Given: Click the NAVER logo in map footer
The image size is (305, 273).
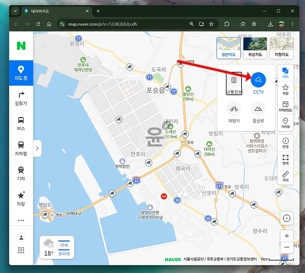Looking at the screenshot, I should [x=173, y=260].
